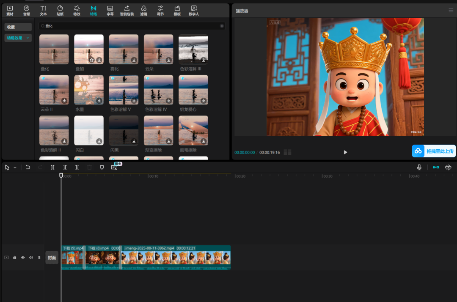
Task: Go to the 贴纸 stickers tab
Action: (60, 11)
